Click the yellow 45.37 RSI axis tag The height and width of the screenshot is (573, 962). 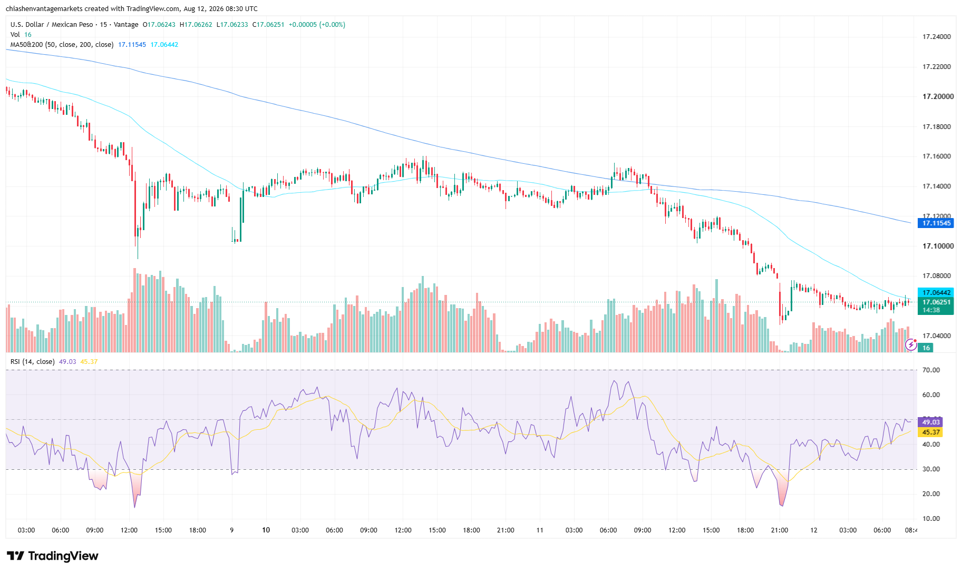930,432
